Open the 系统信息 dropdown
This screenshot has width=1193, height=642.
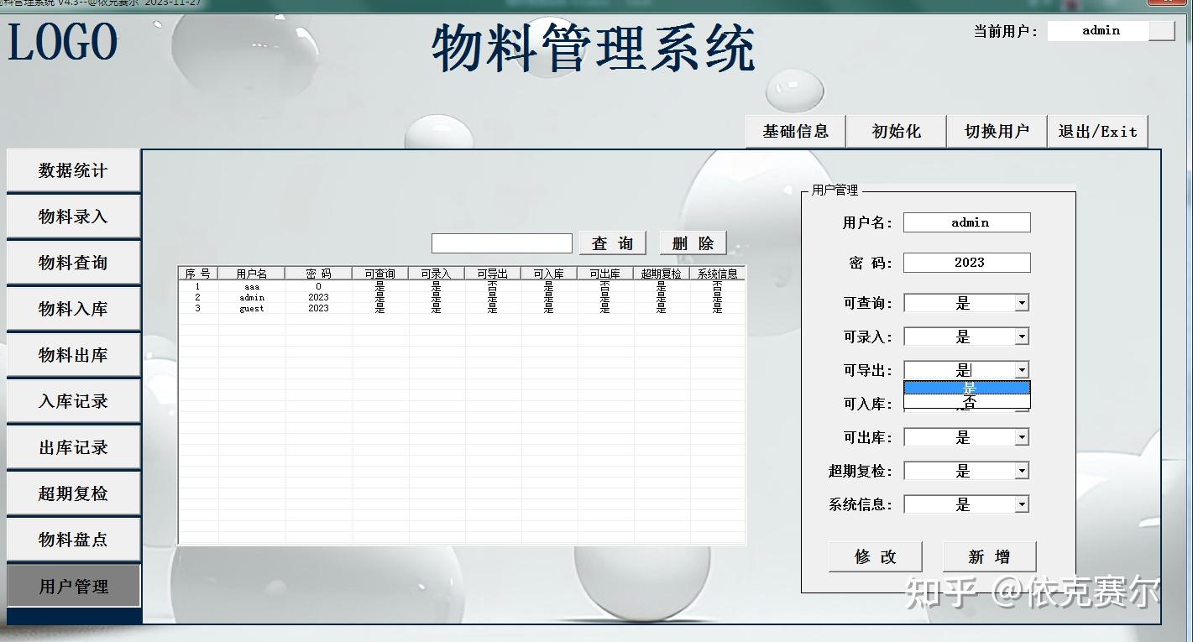[1022, 504]
